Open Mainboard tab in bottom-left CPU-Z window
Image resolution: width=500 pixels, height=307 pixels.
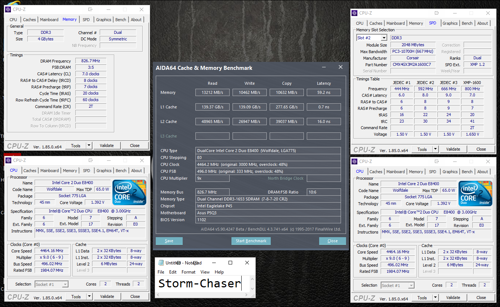(49, 171)
